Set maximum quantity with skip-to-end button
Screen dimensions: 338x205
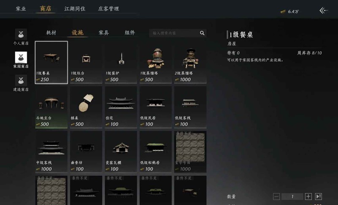[x=319, y=197]
